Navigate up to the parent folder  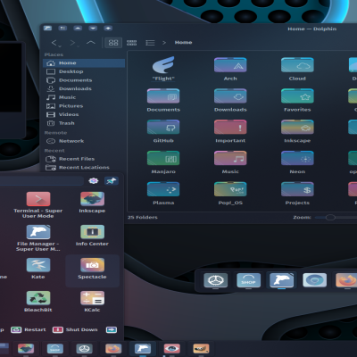click(91, 43)
